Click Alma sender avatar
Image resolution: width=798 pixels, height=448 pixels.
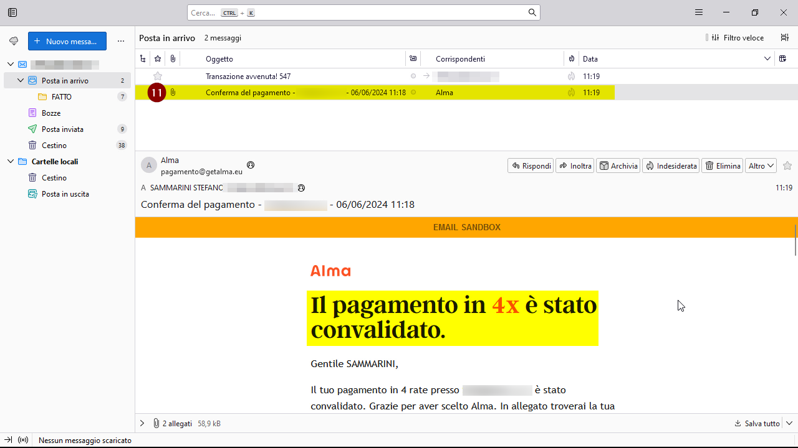[x=148, y=166]
